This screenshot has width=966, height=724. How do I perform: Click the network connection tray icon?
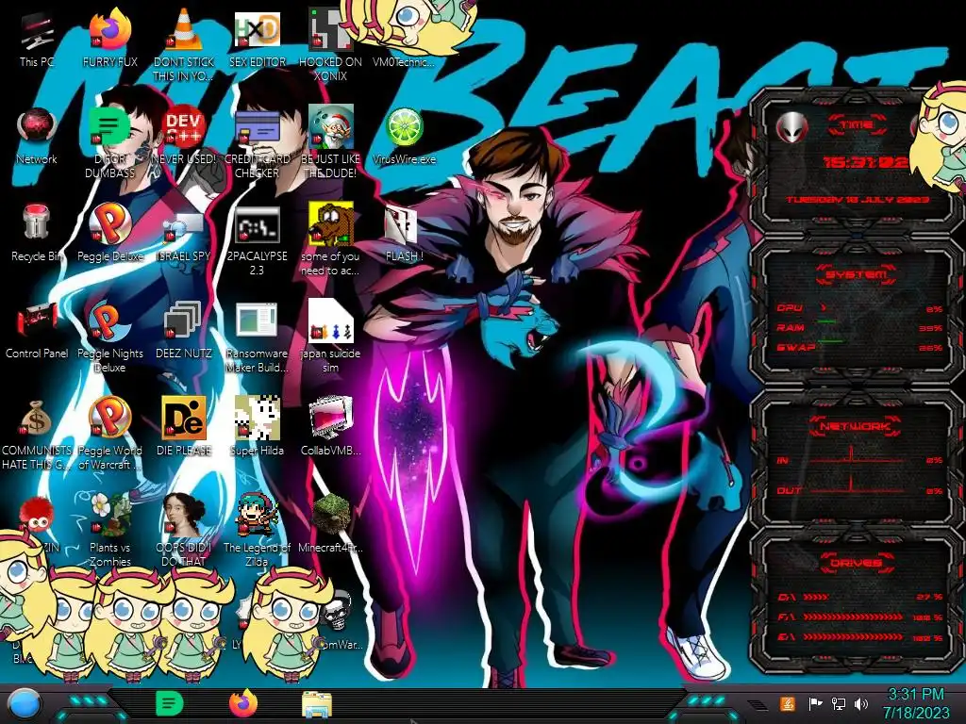click(838, 703)
